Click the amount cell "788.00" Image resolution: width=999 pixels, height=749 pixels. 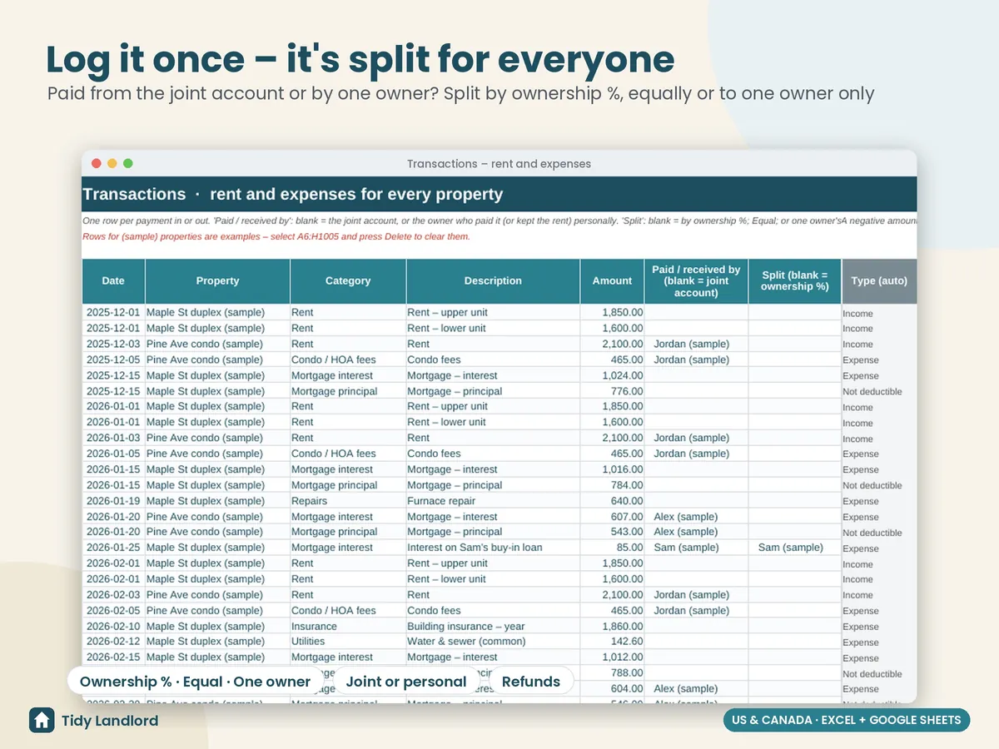pos(612,673)
